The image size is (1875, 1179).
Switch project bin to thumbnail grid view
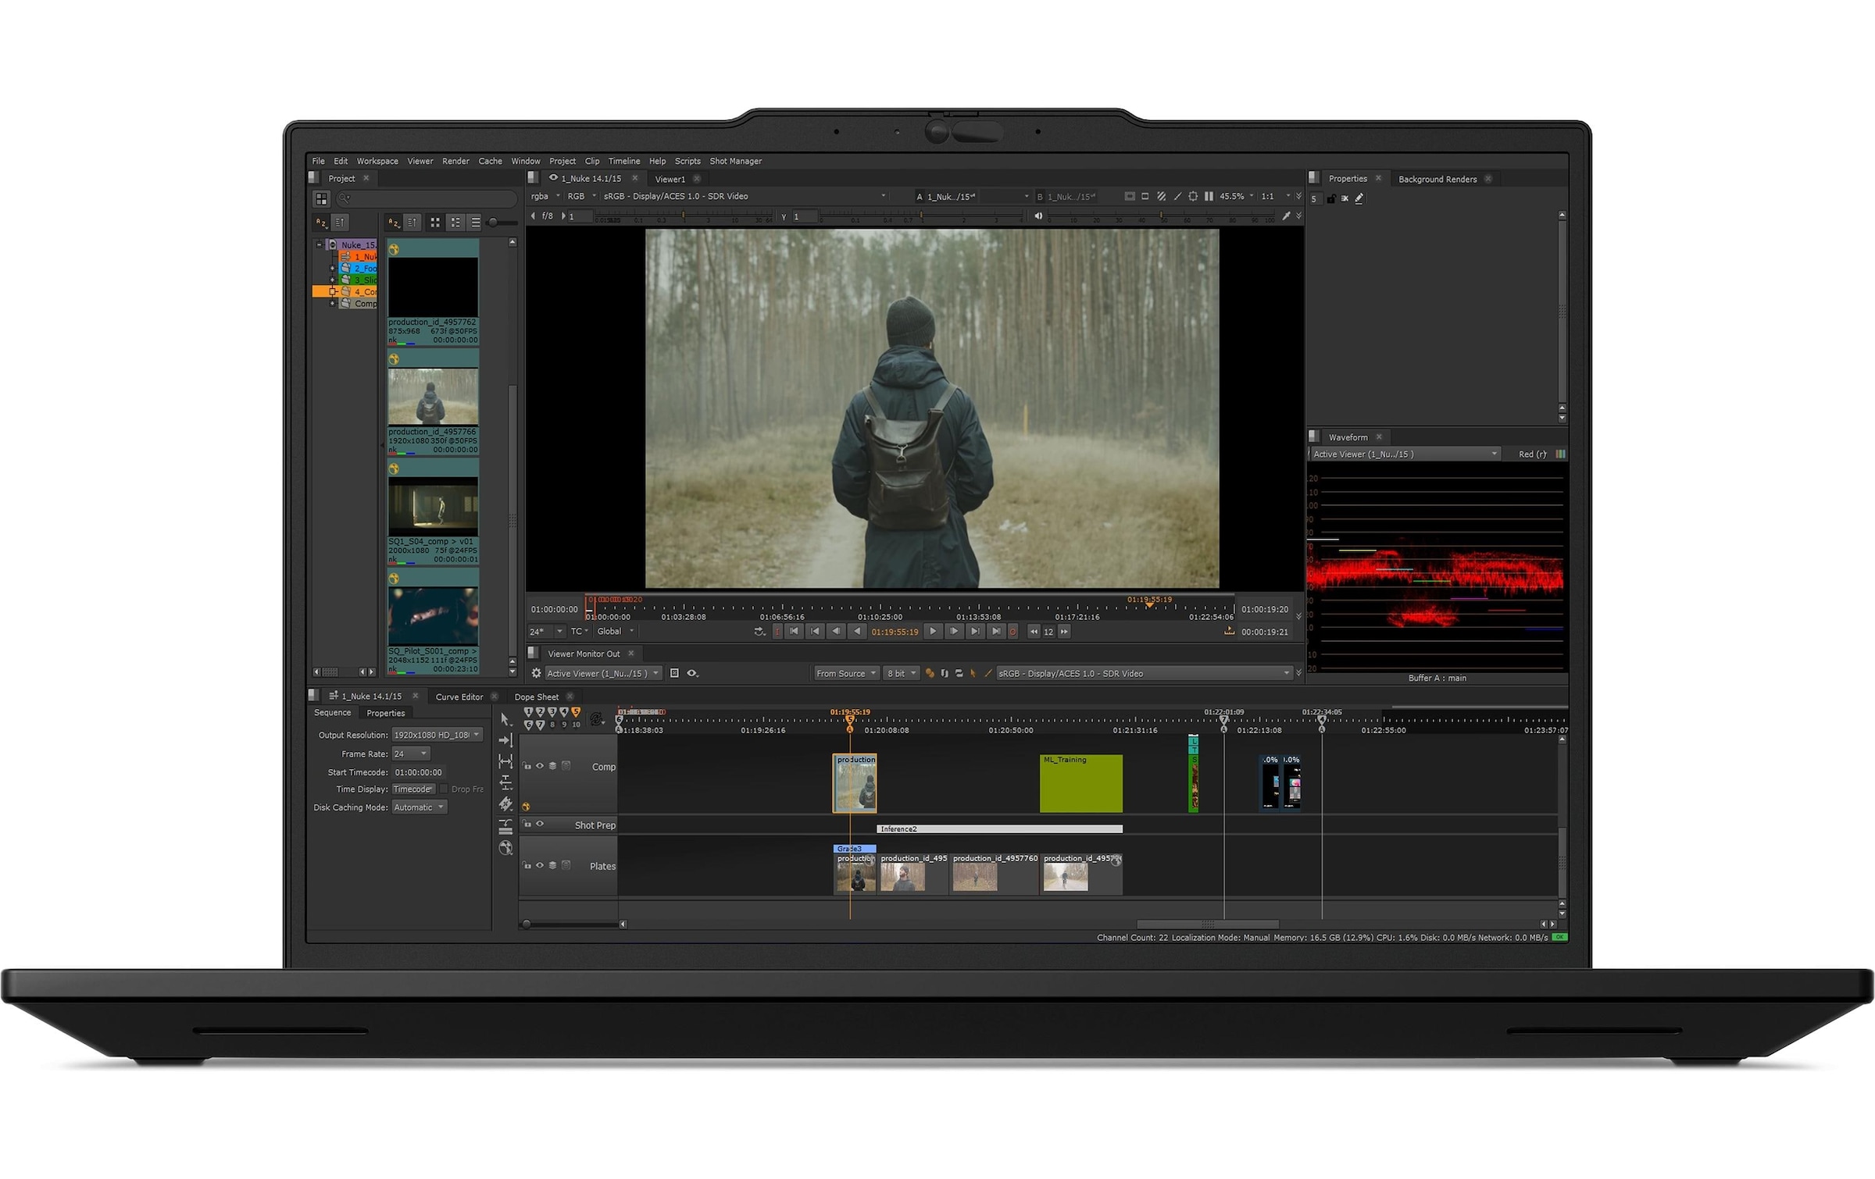pyautogui.click(x=435, y=223)
